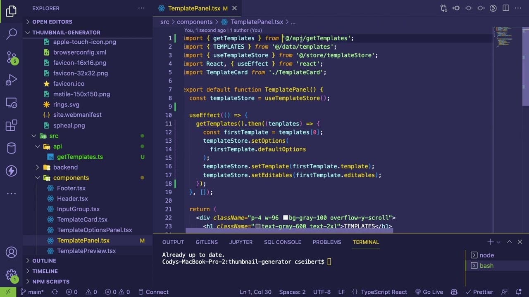The height and width of the screenshot is (297, 529).
Task: Switch to the SQL Console tab
Action: [283, 242]
